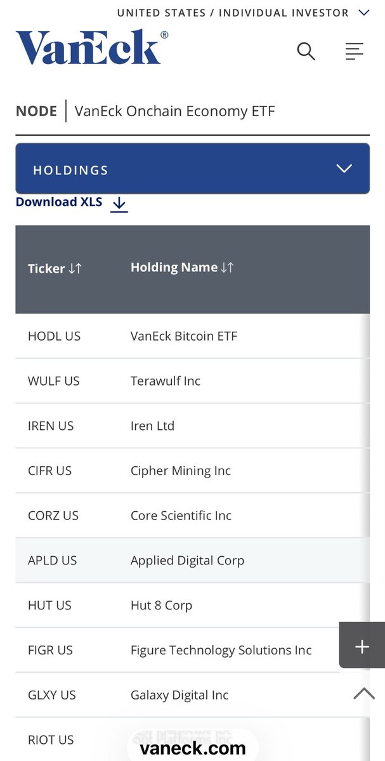Click the Download XLS link

click(59, 202)
